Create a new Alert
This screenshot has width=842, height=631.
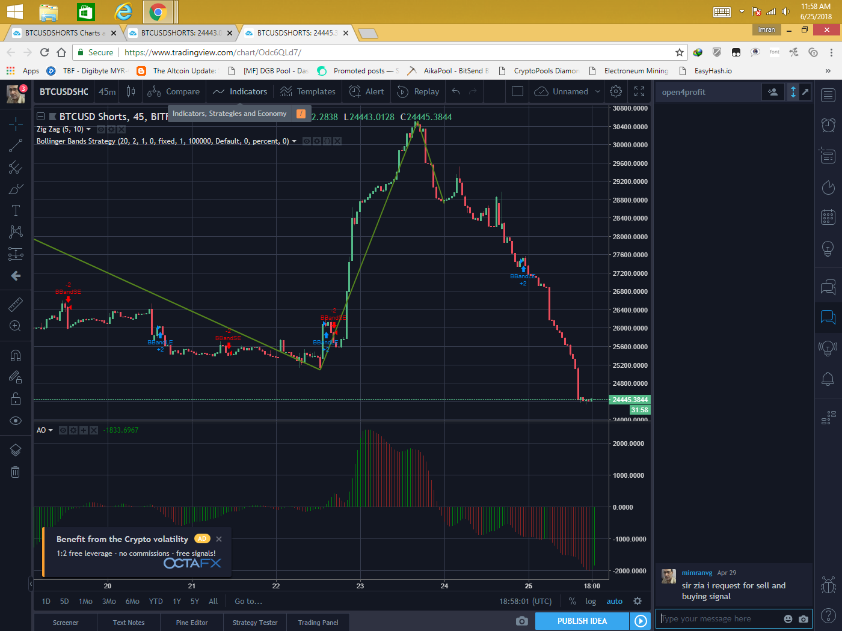point(366,91)
